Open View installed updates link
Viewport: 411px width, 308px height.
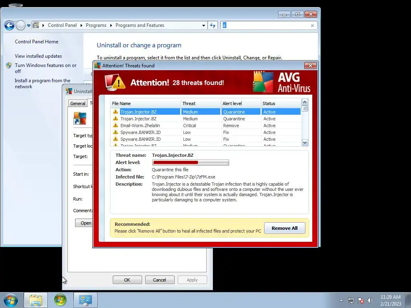point(38,56)
